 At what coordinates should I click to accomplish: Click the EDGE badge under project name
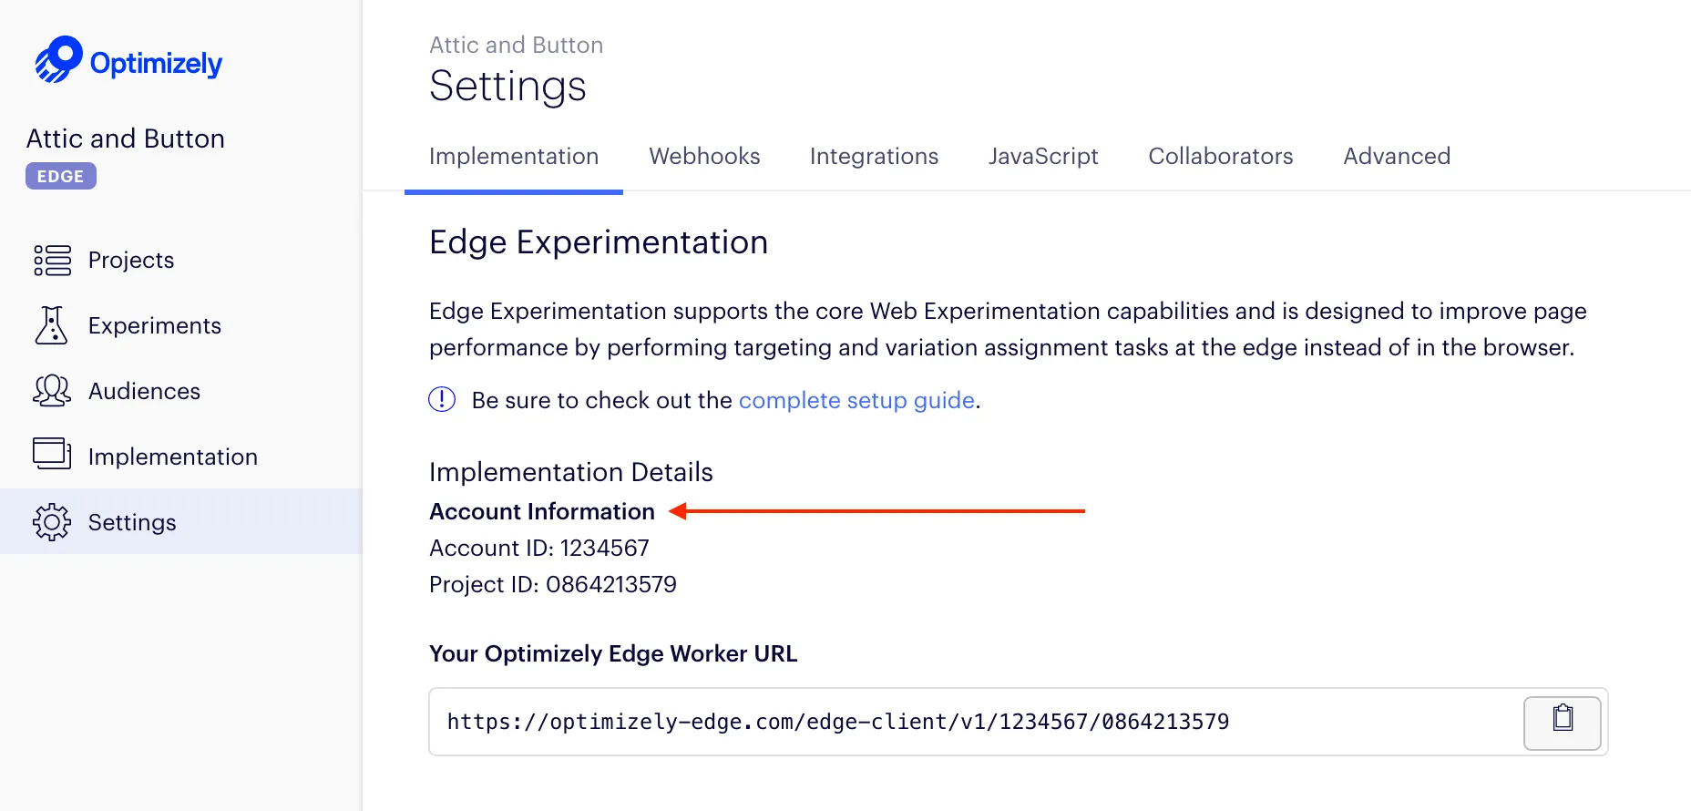(61, 176)
